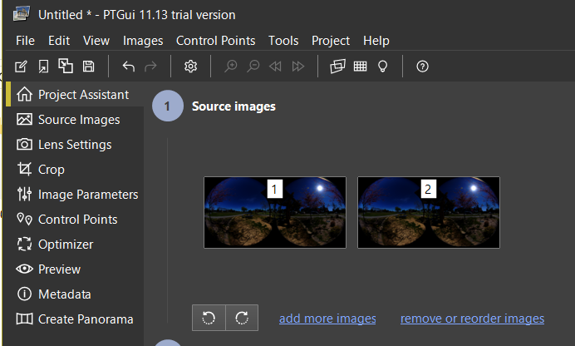This screenshot has width=575, height=346.
Task: Switch to the Source Images tab
Action: (x=75, y=120)
